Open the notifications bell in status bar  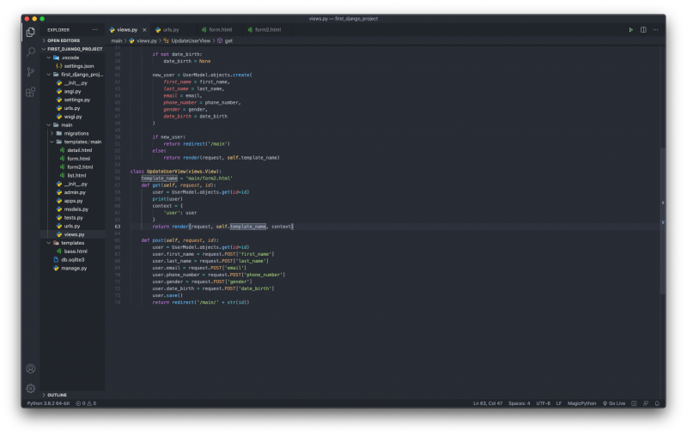pyautogui.click(x=657, y=403)
